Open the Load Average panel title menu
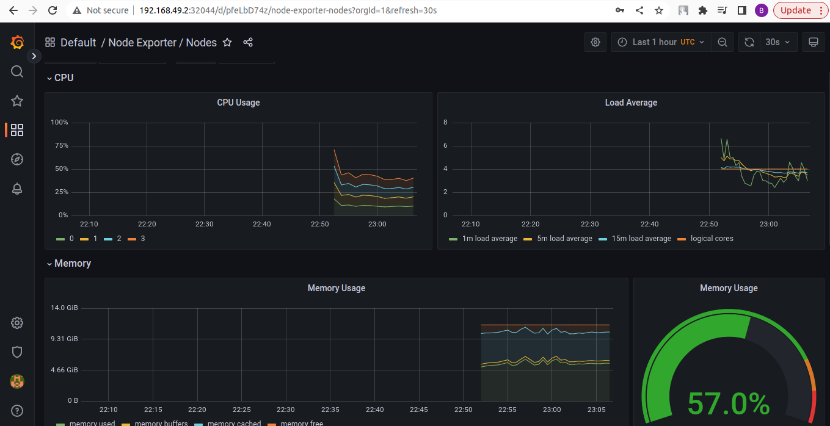This screenshot has width=830, height=426. coord(631,103)
